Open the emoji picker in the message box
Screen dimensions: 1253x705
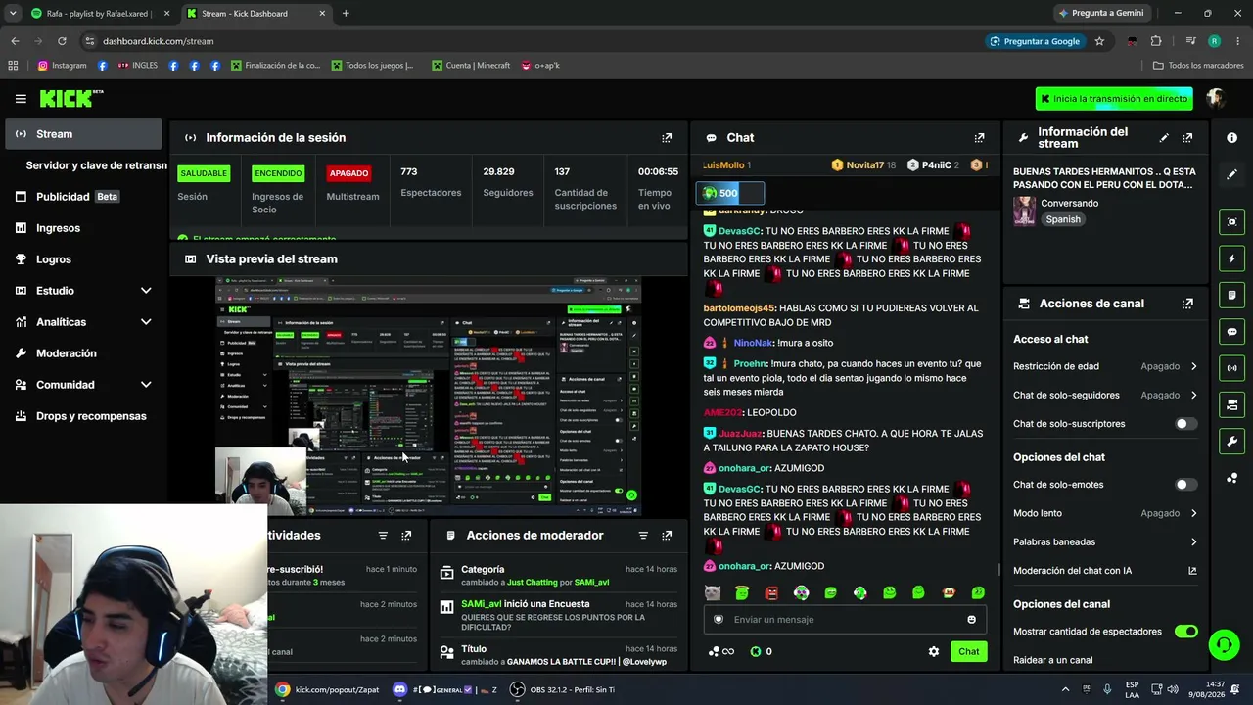pos(971,620)
